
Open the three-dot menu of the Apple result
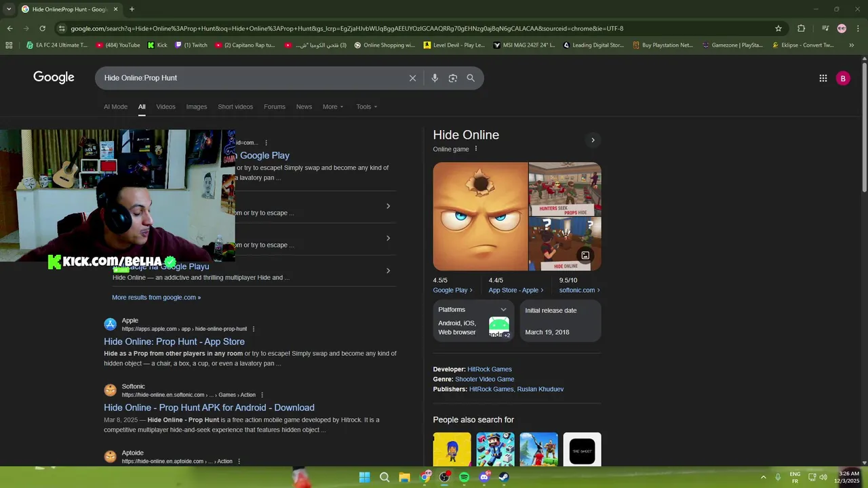(x=254, y=329)
